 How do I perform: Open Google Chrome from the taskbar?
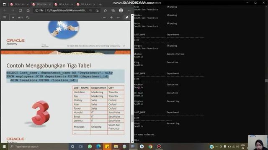150,146
